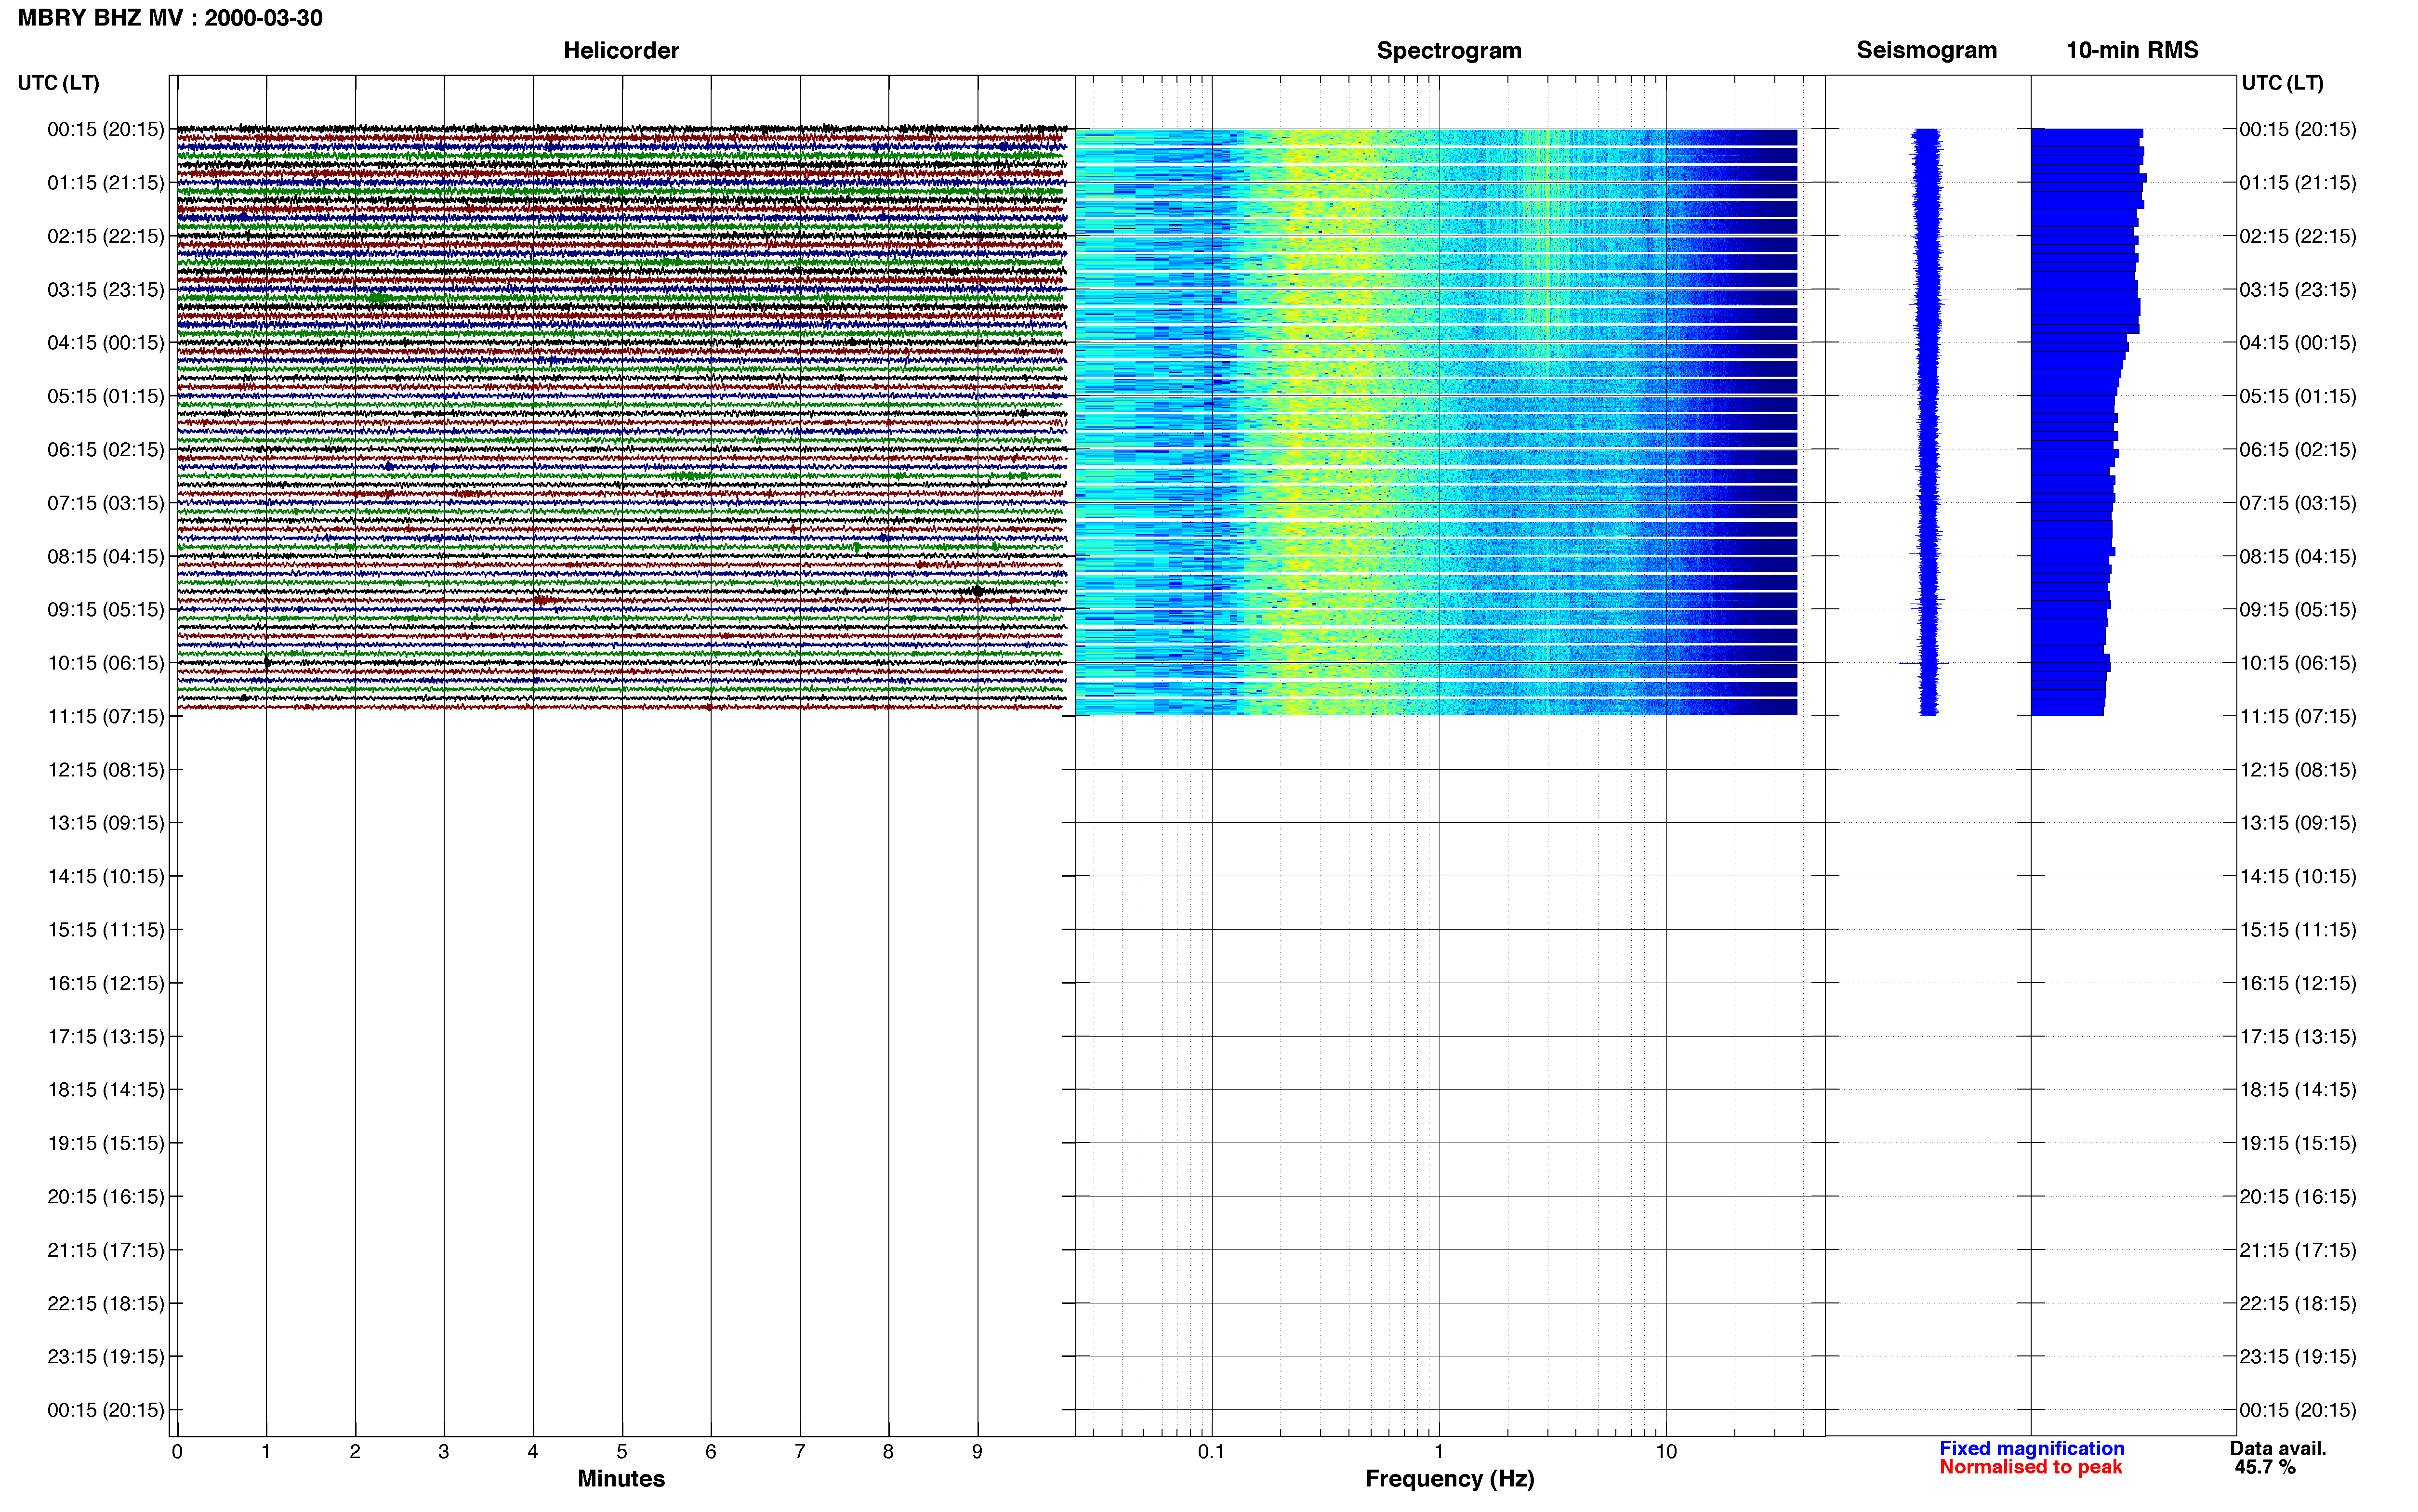Click left-axis time label '08:15 (04:15)'
This screenshot has width=2418, height=1512.
[x=106, y=556]
